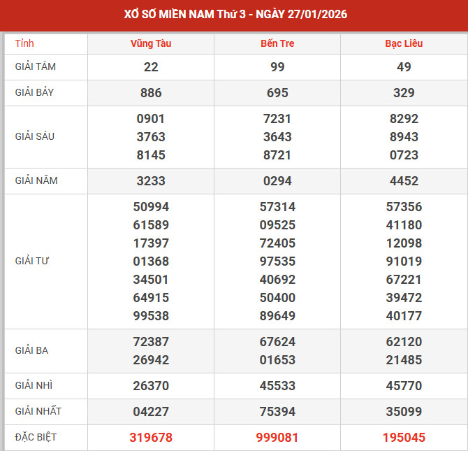The width and height of the screenshot is (468, 451).
Task: Click the Tỉnh column header cell
Action: [24, 43]
